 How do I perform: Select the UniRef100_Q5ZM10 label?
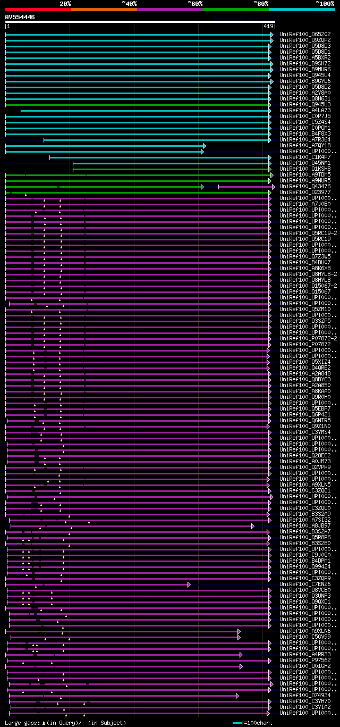(x=305, y=309)
